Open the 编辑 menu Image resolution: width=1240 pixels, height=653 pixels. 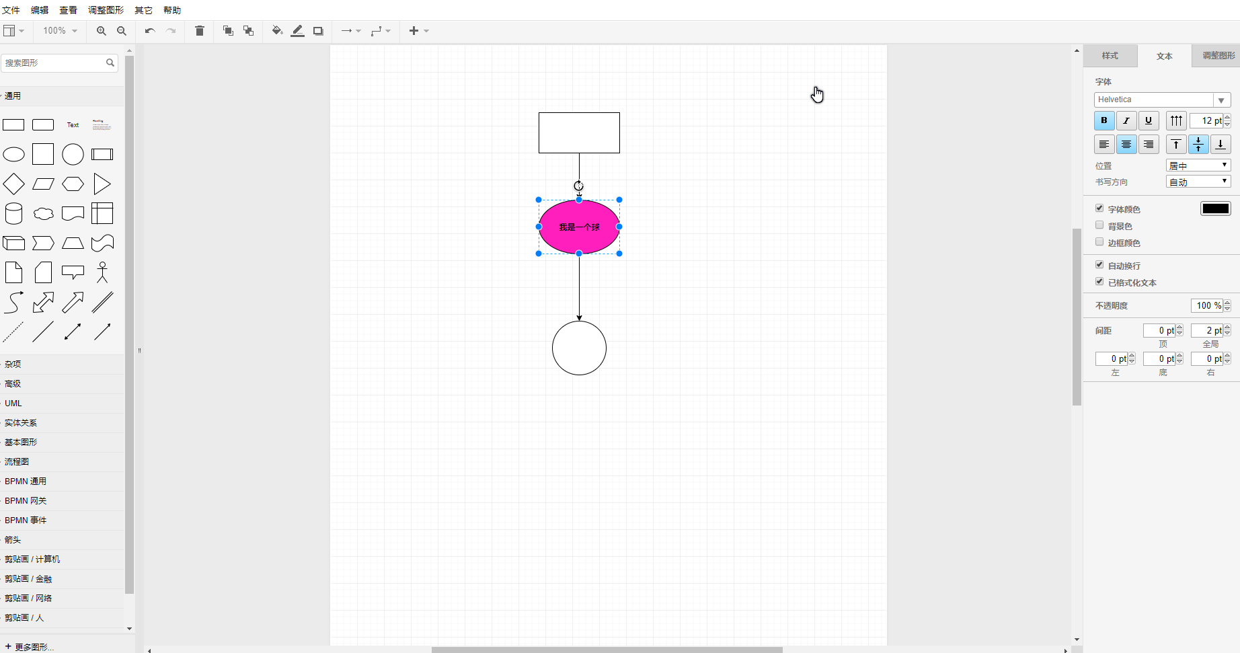(40, 10)
